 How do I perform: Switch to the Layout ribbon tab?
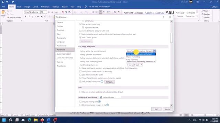35,7
